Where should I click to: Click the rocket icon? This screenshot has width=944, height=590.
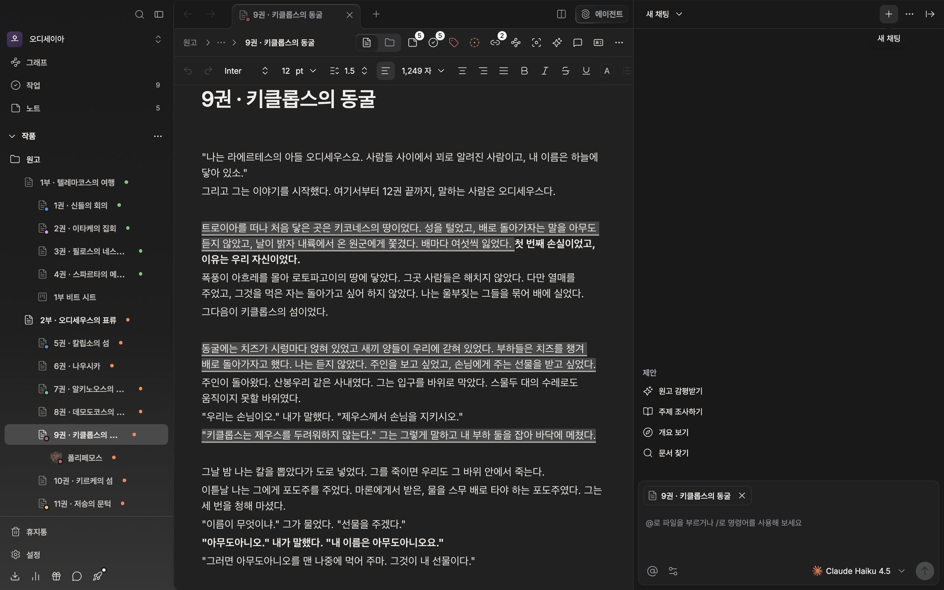pyautogui.click(x=98, y=576)
